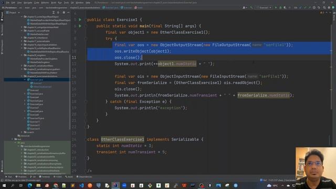Click the green Run button in toolbar
The height and width of the screenshot is (189, 336).
tap(276, 7)
